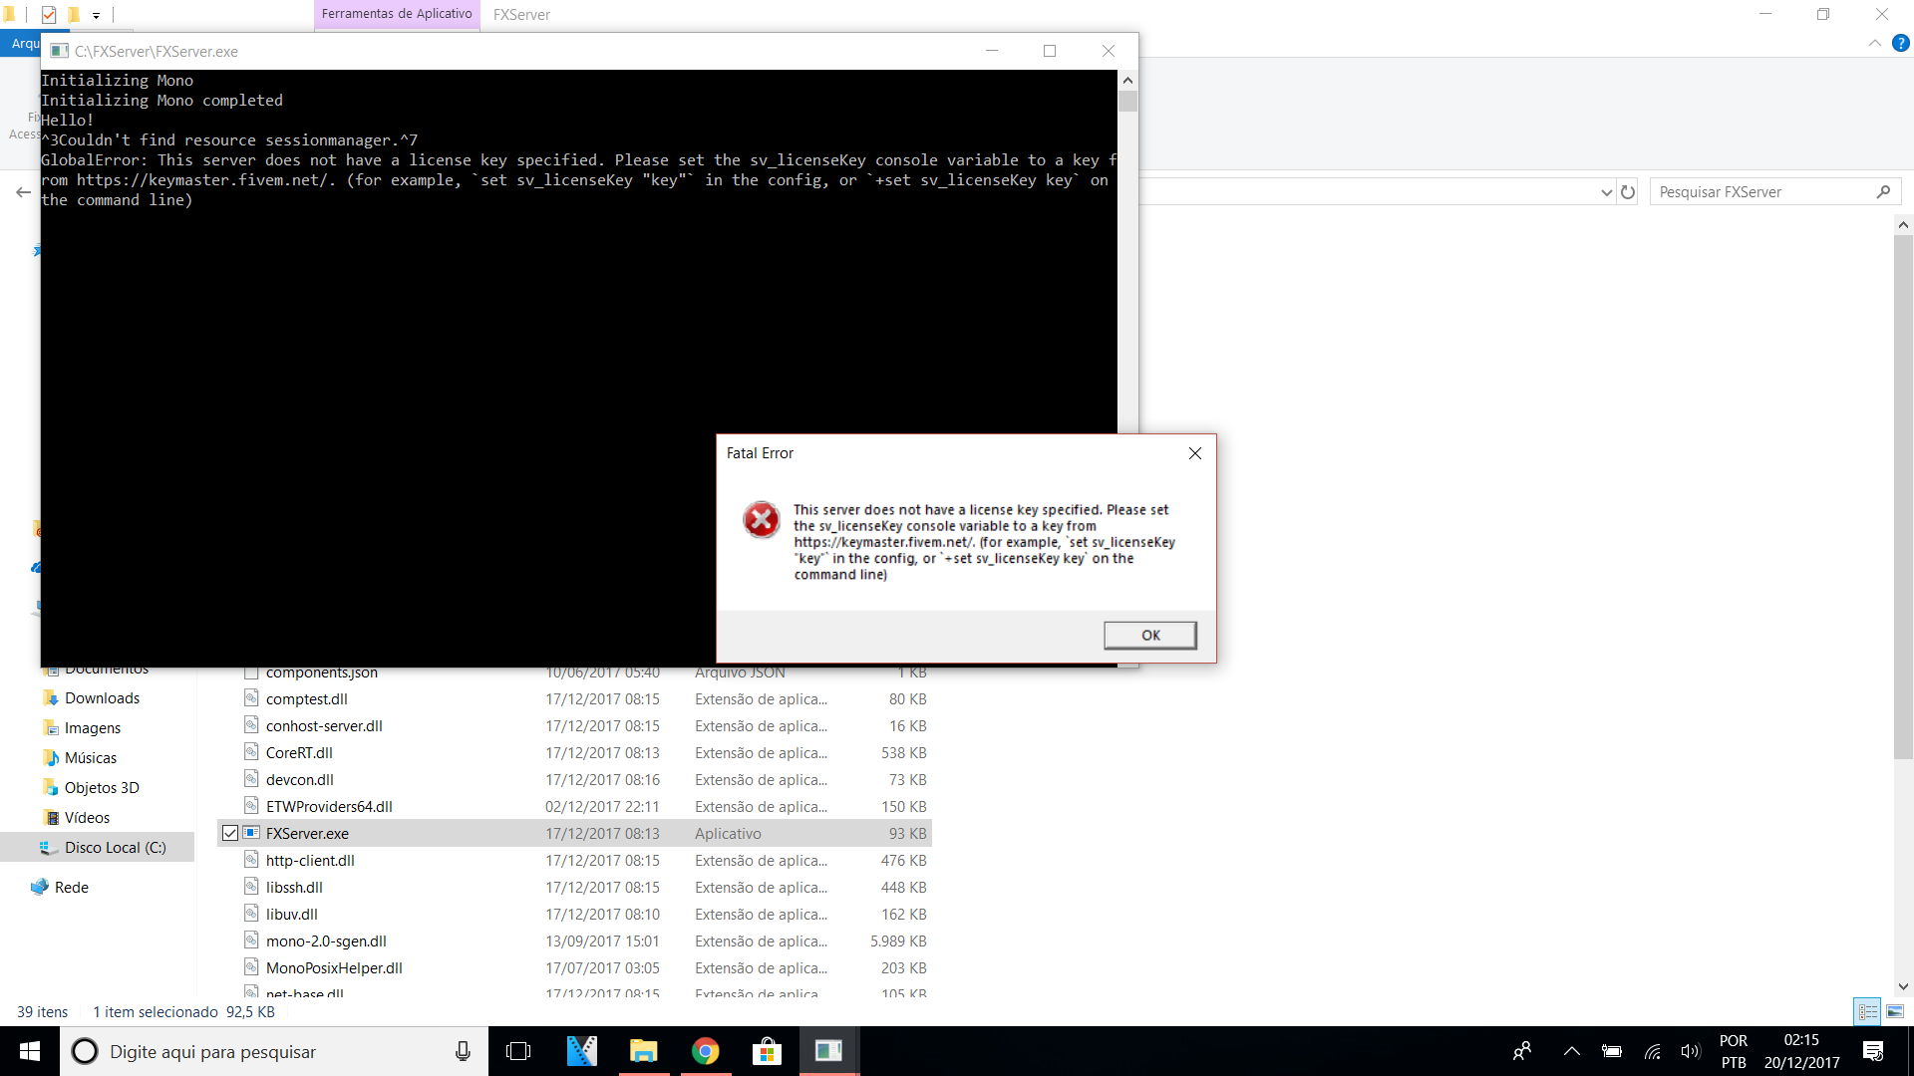Close the Fatal Error dialog

tap(1194, 453)
